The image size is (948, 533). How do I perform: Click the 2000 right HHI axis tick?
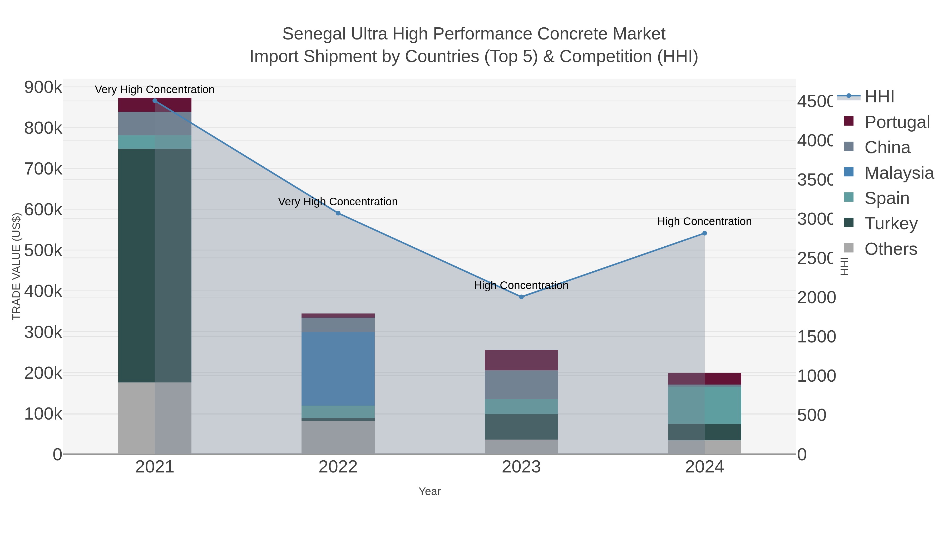coord(817,298)
